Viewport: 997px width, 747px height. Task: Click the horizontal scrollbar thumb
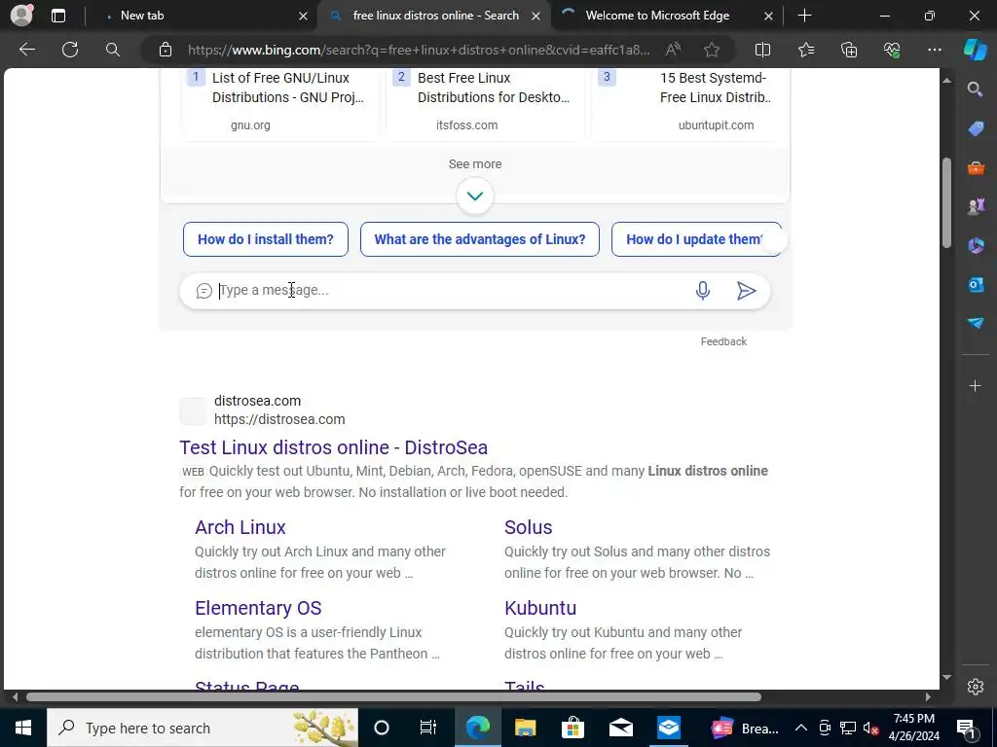[393, 696]
